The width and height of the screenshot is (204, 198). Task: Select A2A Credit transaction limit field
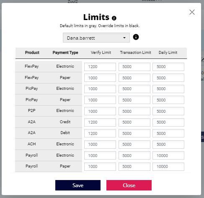tap(134, 122)
